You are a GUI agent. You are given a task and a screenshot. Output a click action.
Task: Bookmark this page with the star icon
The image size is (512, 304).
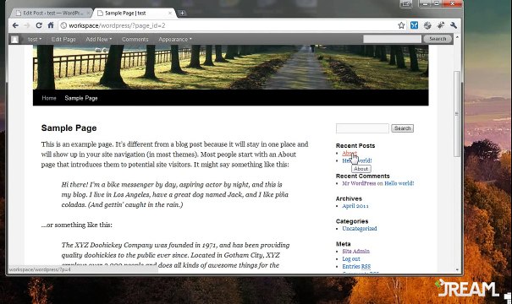pyautogui.click(x=401, y=25)
